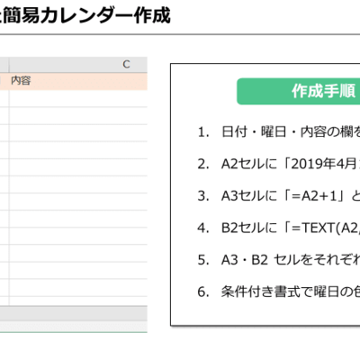
Task: Click the horizontal scrollbar strip under the sheet
Action: (x=74, y=327)
